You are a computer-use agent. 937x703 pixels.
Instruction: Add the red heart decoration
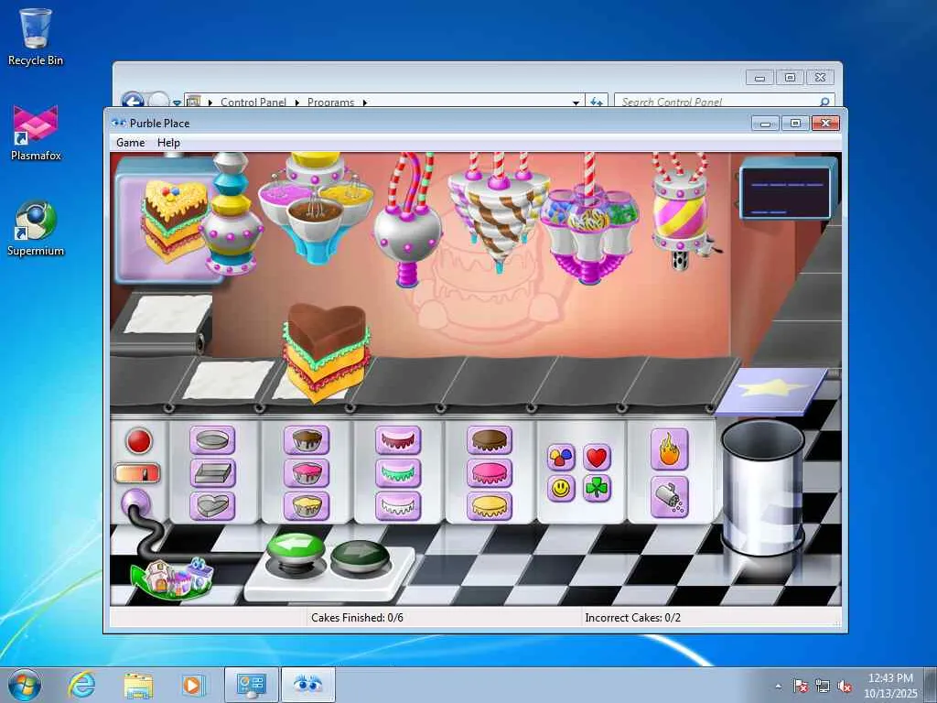coord(597,458)
